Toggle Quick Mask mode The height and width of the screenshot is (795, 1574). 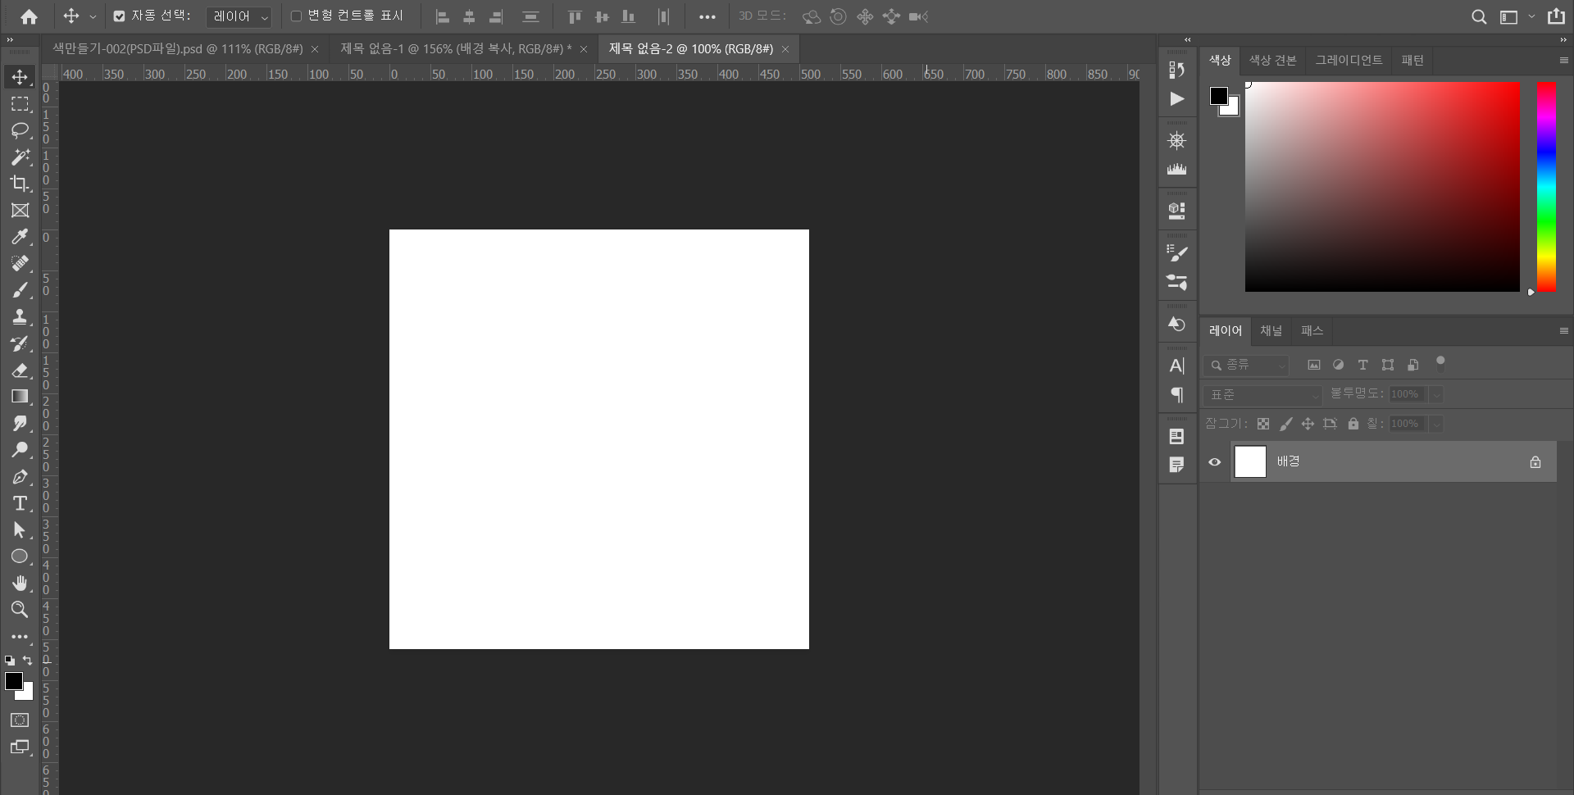(x=20, y=720)
